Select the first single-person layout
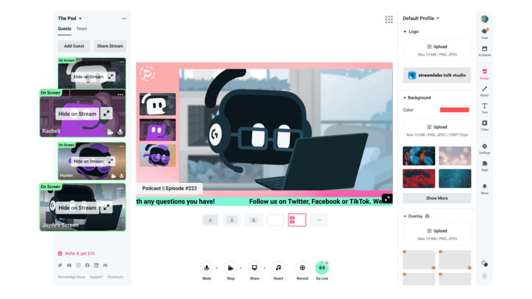Screen dimensions: 532x299 point(210,220)
